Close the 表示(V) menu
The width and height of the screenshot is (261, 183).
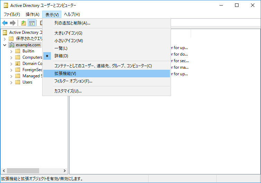coord(52,15)
